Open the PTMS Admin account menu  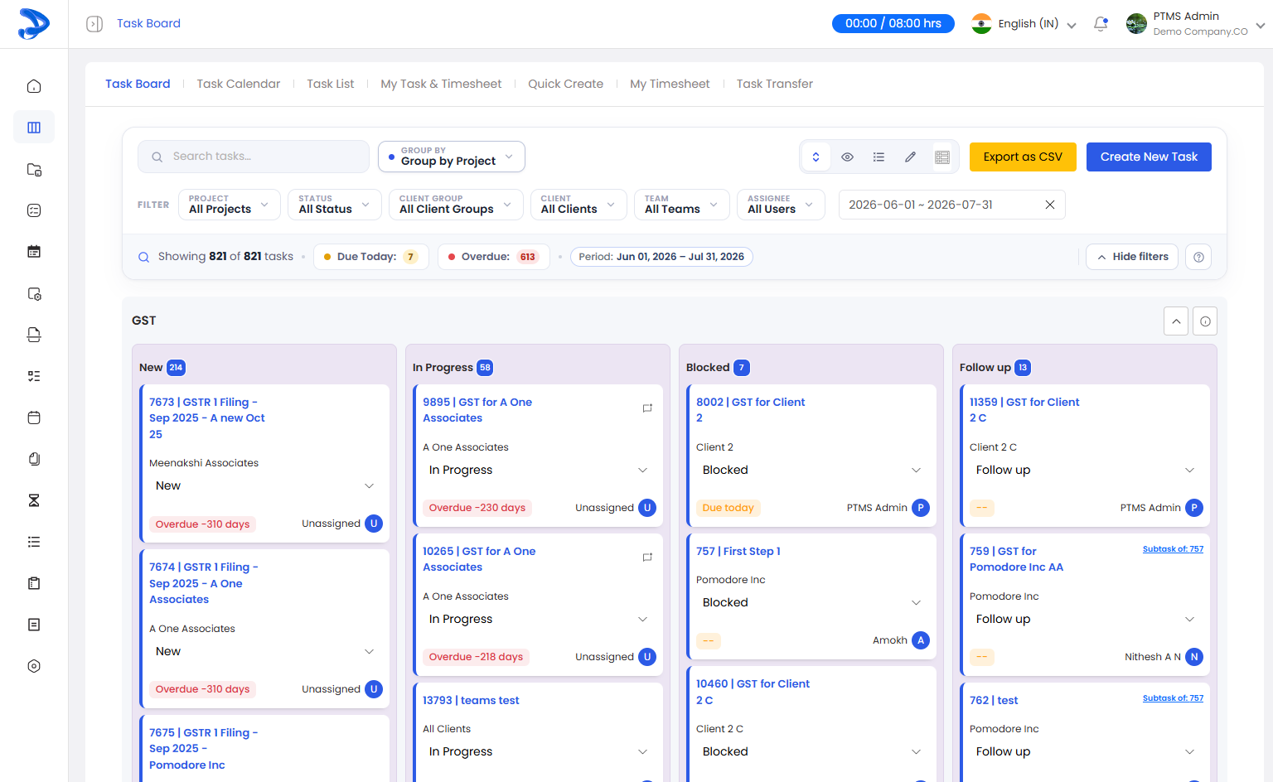pyautogui.click(x=1195, y=24)
